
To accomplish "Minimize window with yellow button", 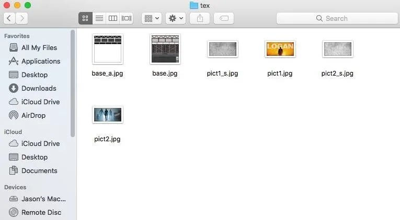I will click(17, 5).
